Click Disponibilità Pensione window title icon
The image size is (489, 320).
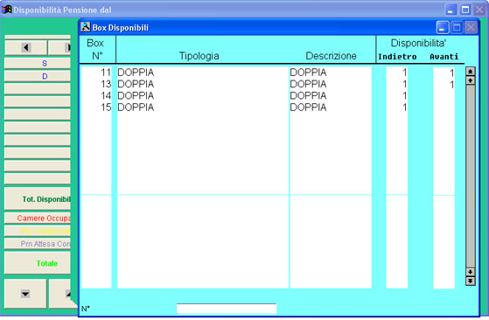[x=6, y=10]
